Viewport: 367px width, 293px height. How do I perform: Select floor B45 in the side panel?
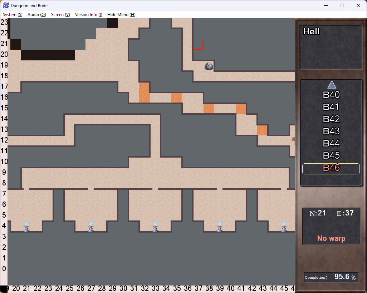click(331, 156)
